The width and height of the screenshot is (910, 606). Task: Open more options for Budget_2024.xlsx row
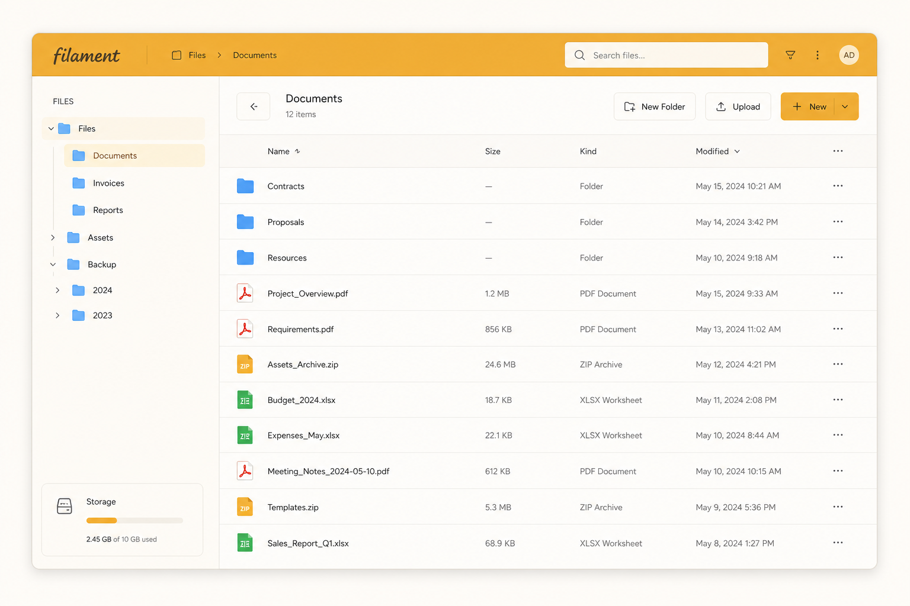pos(838,399)
